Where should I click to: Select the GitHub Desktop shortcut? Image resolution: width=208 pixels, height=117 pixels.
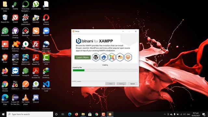15,33
